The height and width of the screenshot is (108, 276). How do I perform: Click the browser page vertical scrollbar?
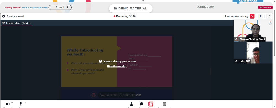click(275, 33)
